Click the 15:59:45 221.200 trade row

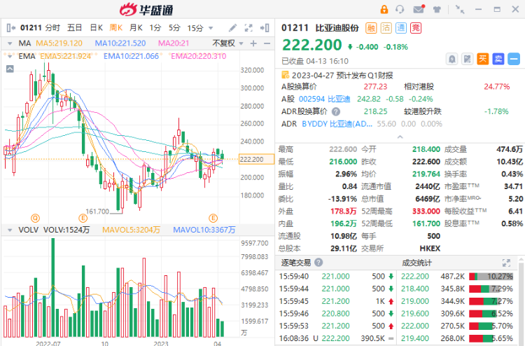tap(337, 301)
